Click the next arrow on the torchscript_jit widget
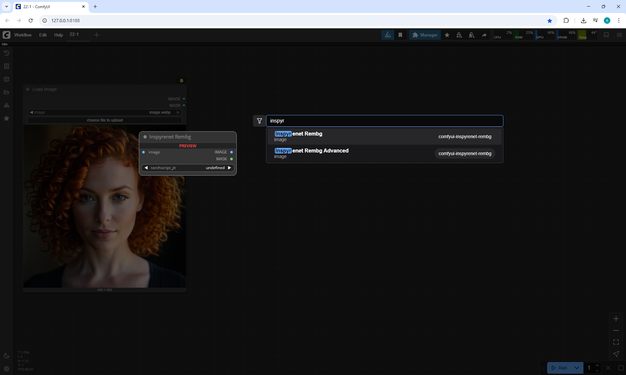626x375 pixels. tap(230, 168)
